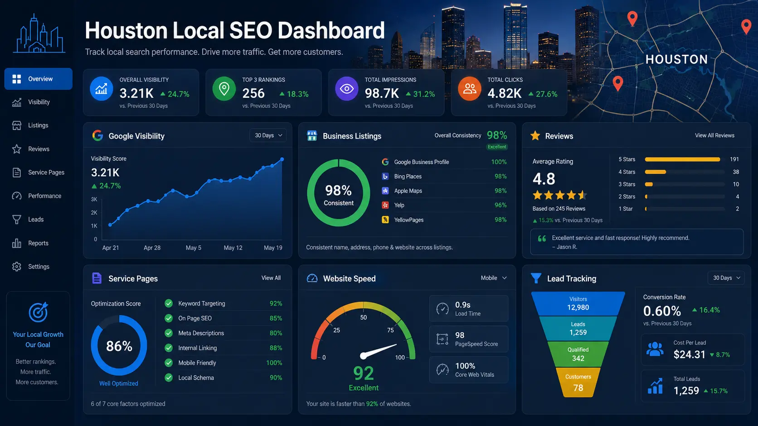Click the Lead Tracking funnel header icon
758x426 pixels.
536,278
